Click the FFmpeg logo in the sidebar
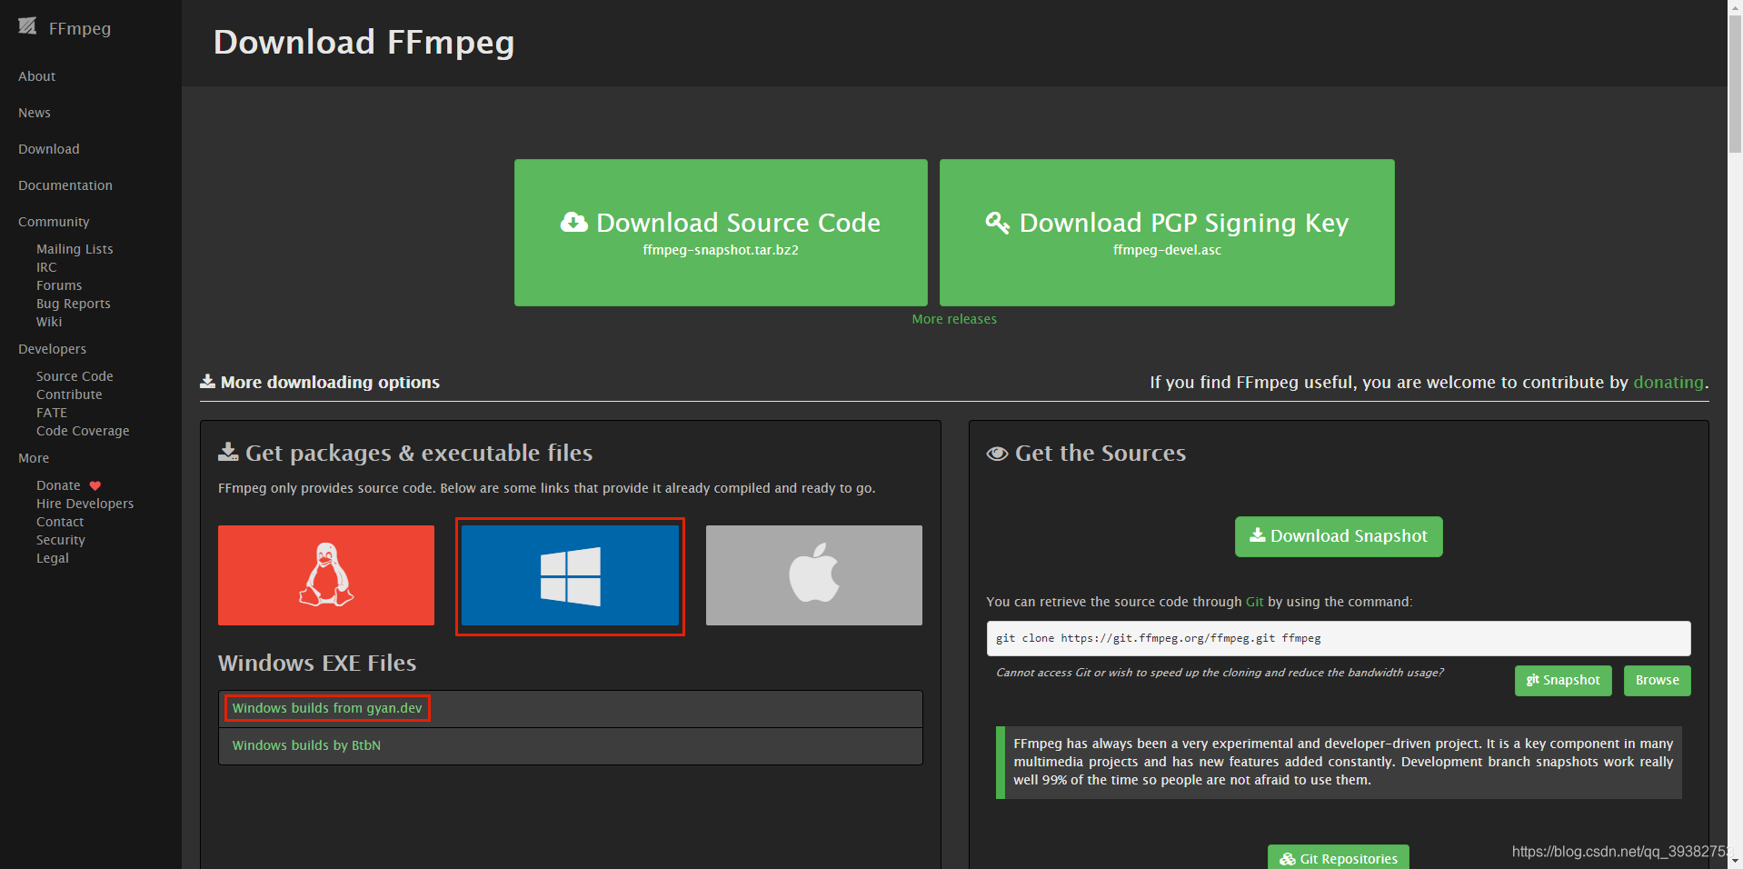1743x869 pixels. point(27,28)
